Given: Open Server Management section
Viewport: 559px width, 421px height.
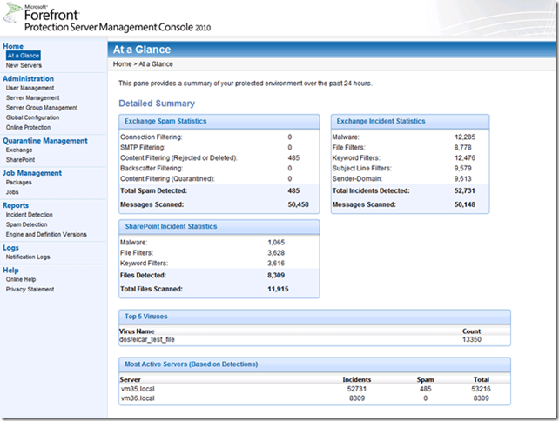Looking at the screenshot, I should pos(32,97).
